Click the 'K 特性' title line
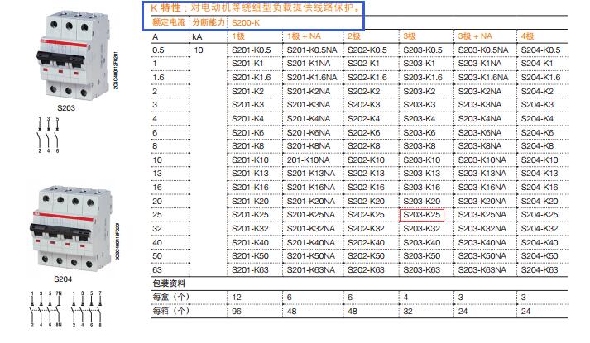Image resolution: width=590 pixels, height=343 pixels. [x=257, y=7]
